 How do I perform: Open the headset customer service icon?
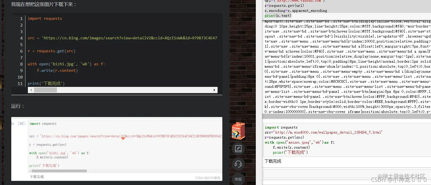coord(238,164)
